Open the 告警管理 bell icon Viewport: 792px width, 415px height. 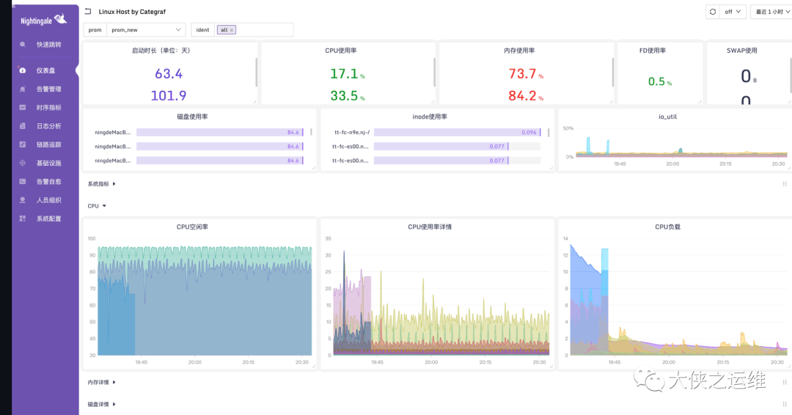pos(23,89)
